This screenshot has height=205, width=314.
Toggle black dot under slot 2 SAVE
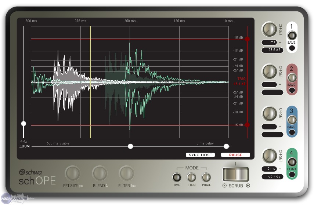(x=292, y=90)
